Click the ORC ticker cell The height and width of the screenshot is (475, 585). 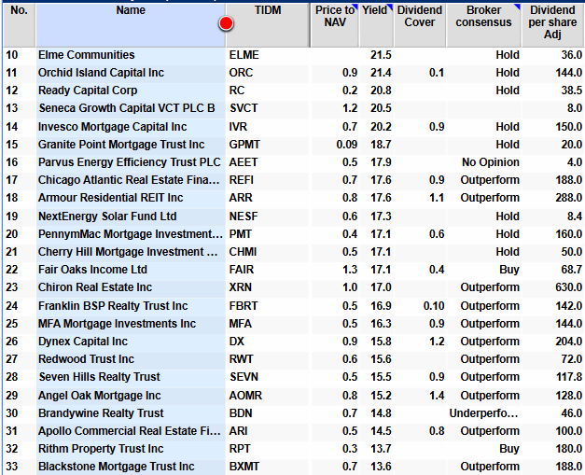pyautogui.click(x=241, y=73)
